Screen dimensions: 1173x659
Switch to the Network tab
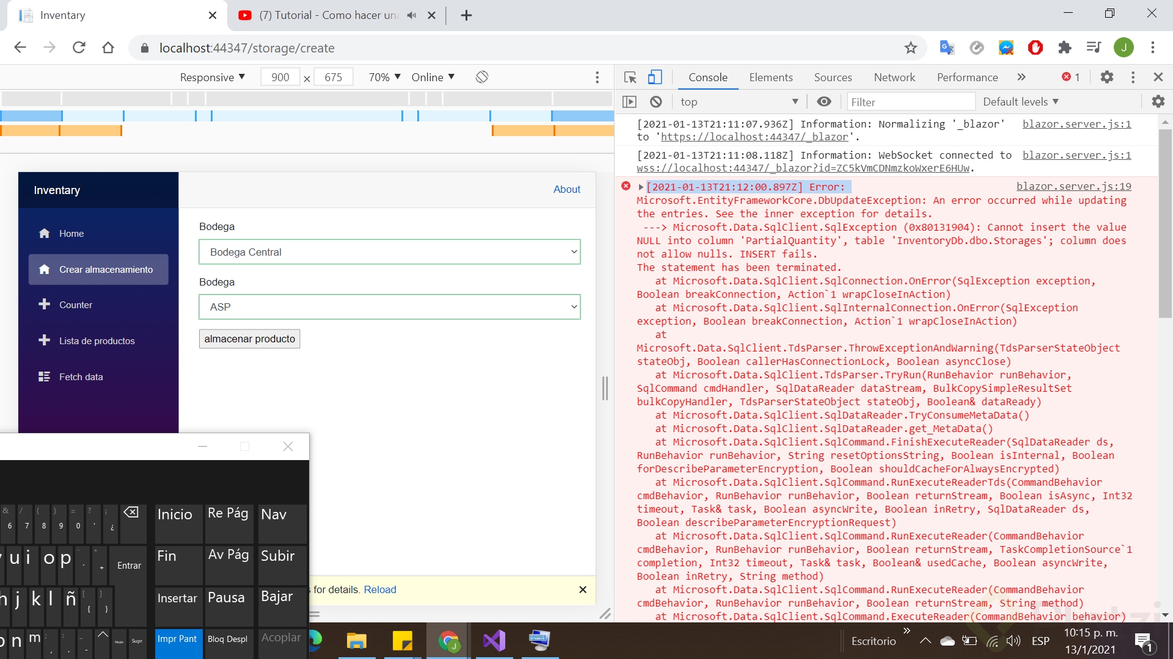tap(894, 77)
